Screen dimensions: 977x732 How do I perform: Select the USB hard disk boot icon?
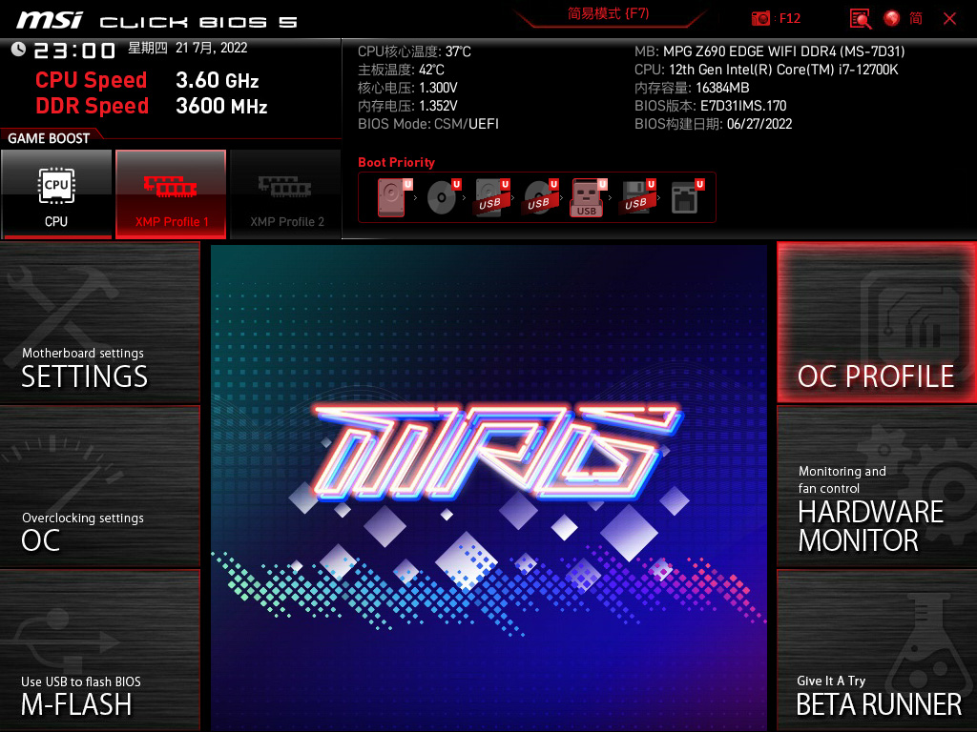pos(492,197)
